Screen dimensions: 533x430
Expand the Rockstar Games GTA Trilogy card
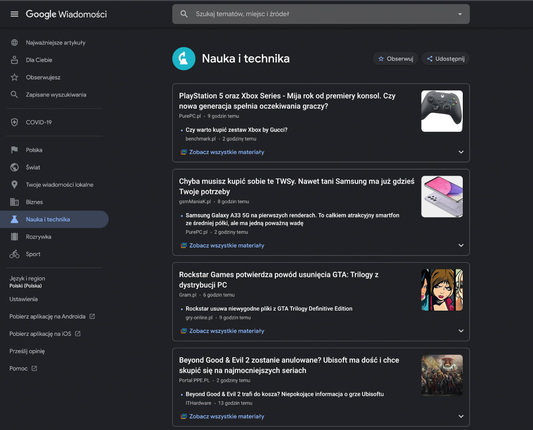point(461,331)
